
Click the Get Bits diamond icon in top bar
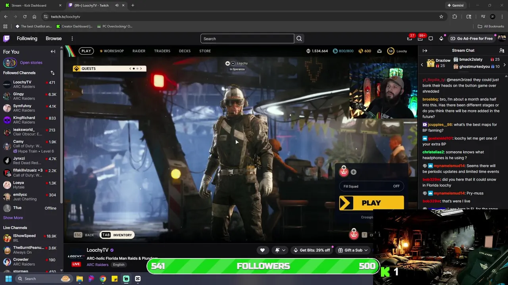(441, 38)
